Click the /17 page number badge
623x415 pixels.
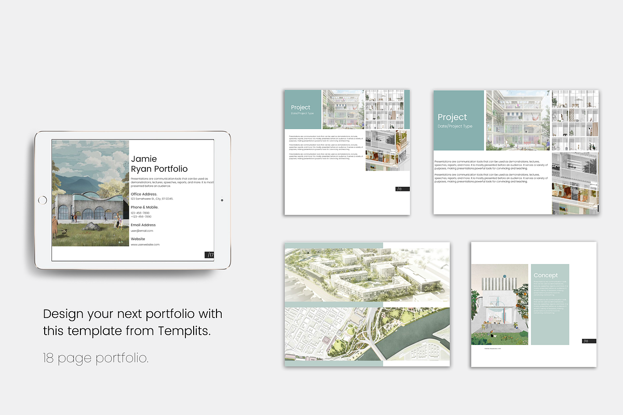tap(210, 255)
